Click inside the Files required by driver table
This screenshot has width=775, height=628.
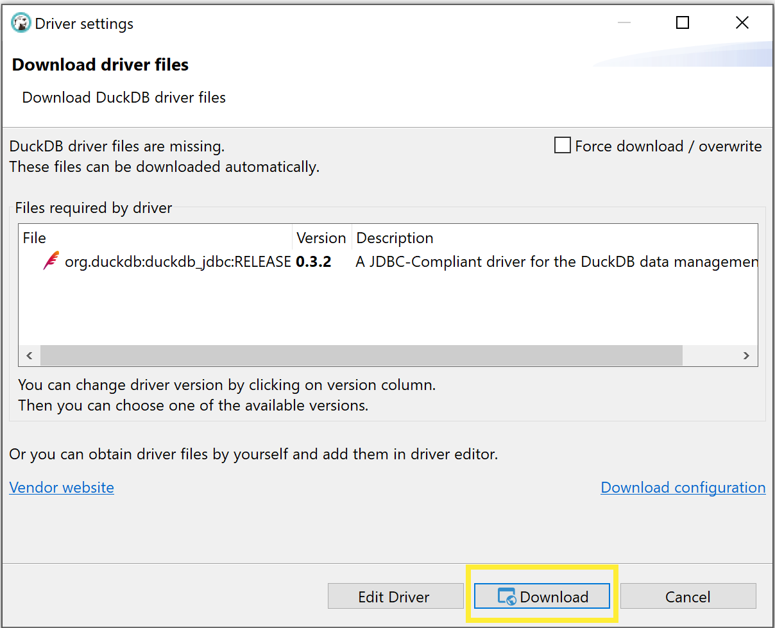point(385,308)
